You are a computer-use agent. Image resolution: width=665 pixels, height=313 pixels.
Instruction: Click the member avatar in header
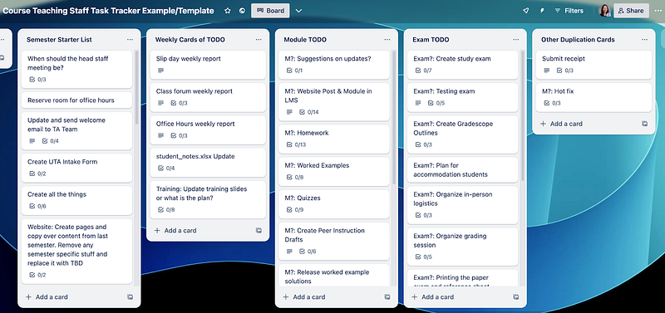click(605, 11)
